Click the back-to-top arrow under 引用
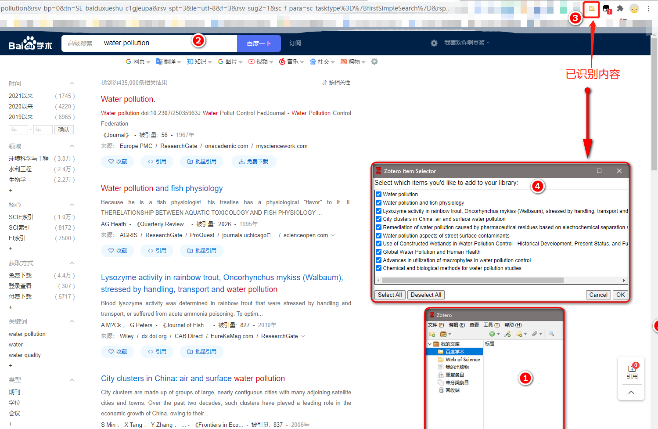 tap(631, 393)
